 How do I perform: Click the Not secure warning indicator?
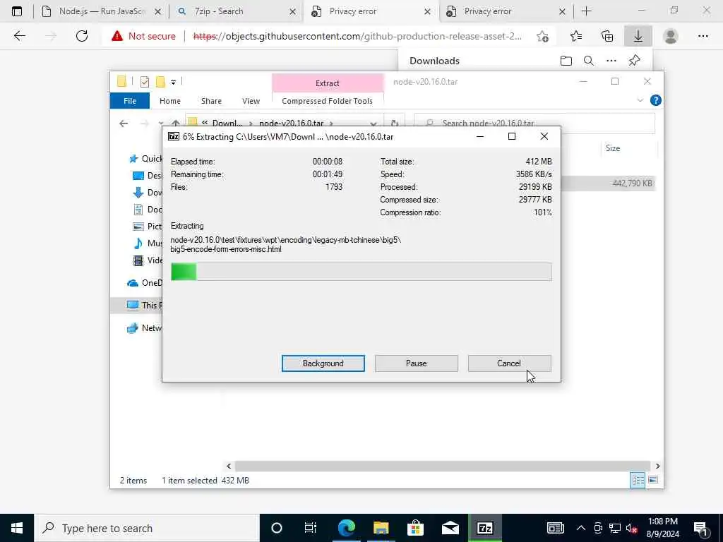pyautogui.click(x=144, y=36)
